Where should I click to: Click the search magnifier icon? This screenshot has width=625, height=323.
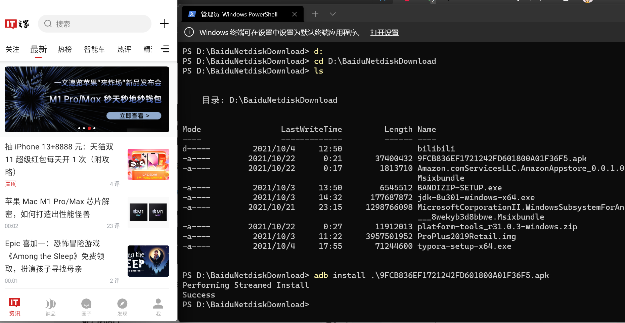tap(48, 24)
